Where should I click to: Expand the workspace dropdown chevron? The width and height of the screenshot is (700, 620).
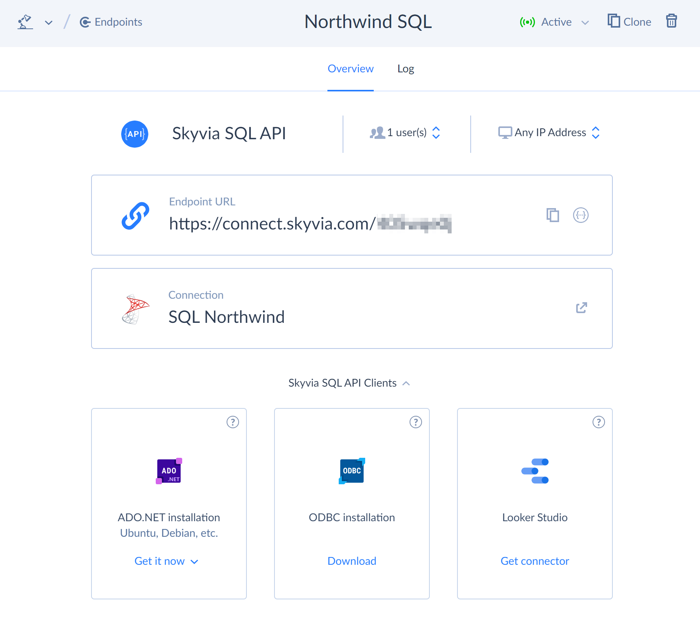(x=49, y=23)
